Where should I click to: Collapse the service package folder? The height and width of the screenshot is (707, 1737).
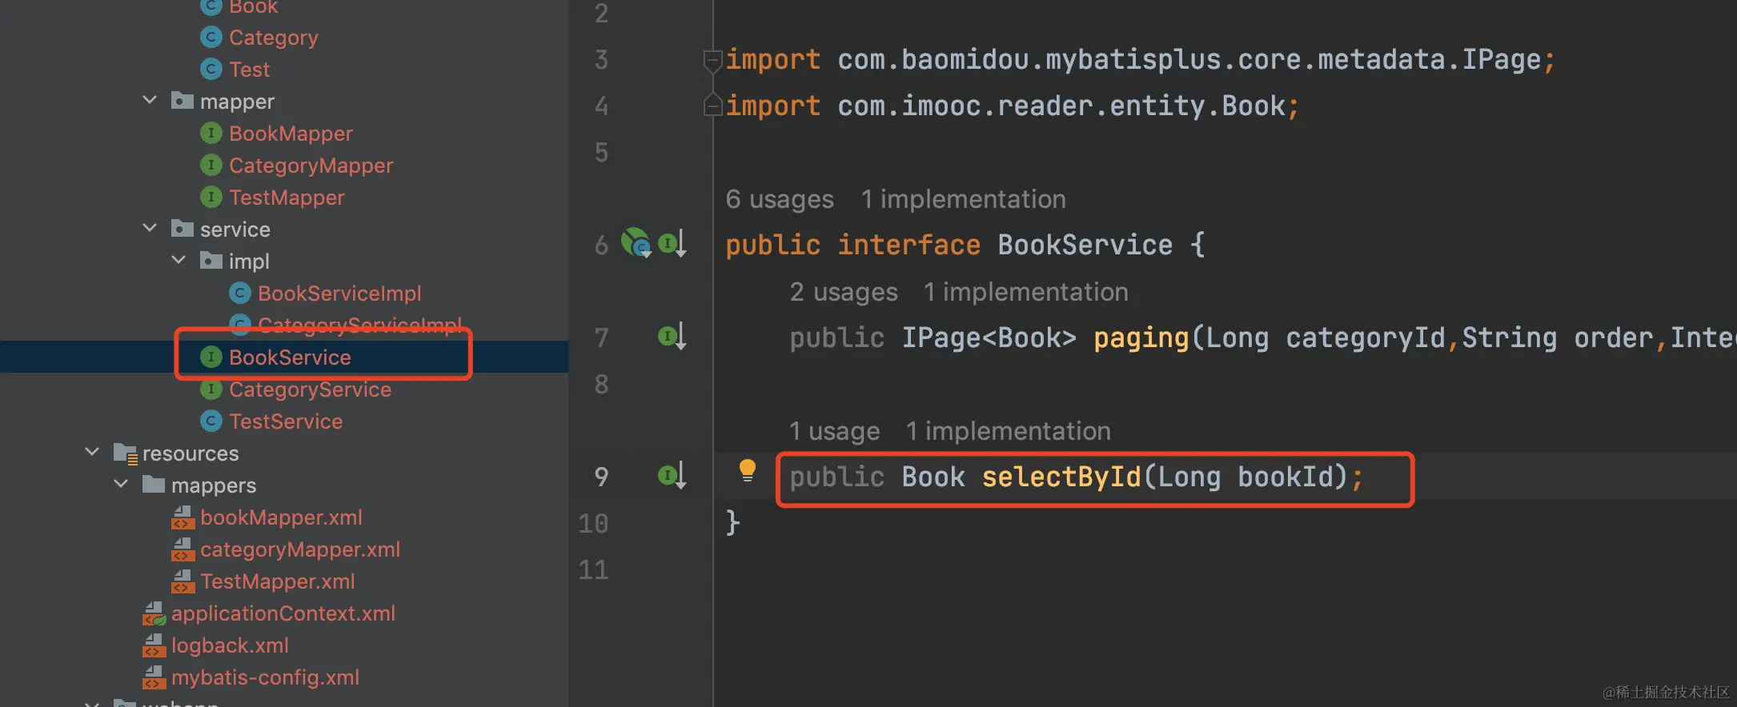coord(150,229)
